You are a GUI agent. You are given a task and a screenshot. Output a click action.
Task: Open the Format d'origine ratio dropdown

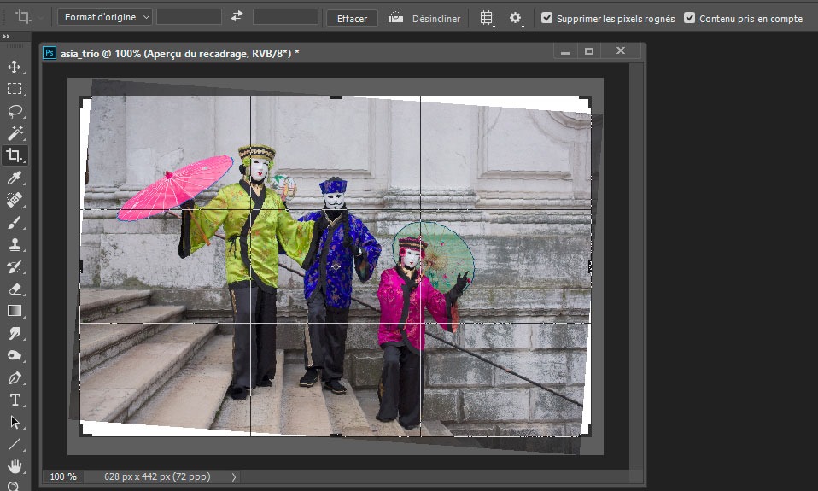tap(106, 17)
